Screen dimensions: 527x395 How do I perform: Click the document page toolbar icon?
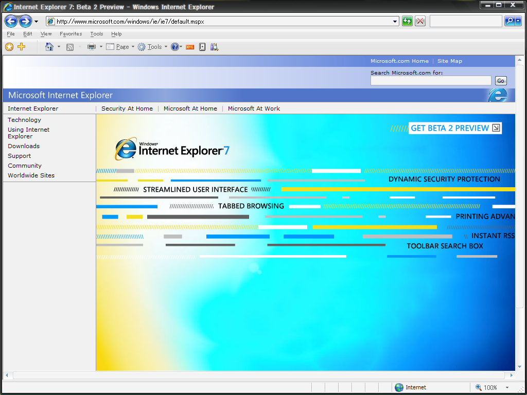tap(202, 47)
